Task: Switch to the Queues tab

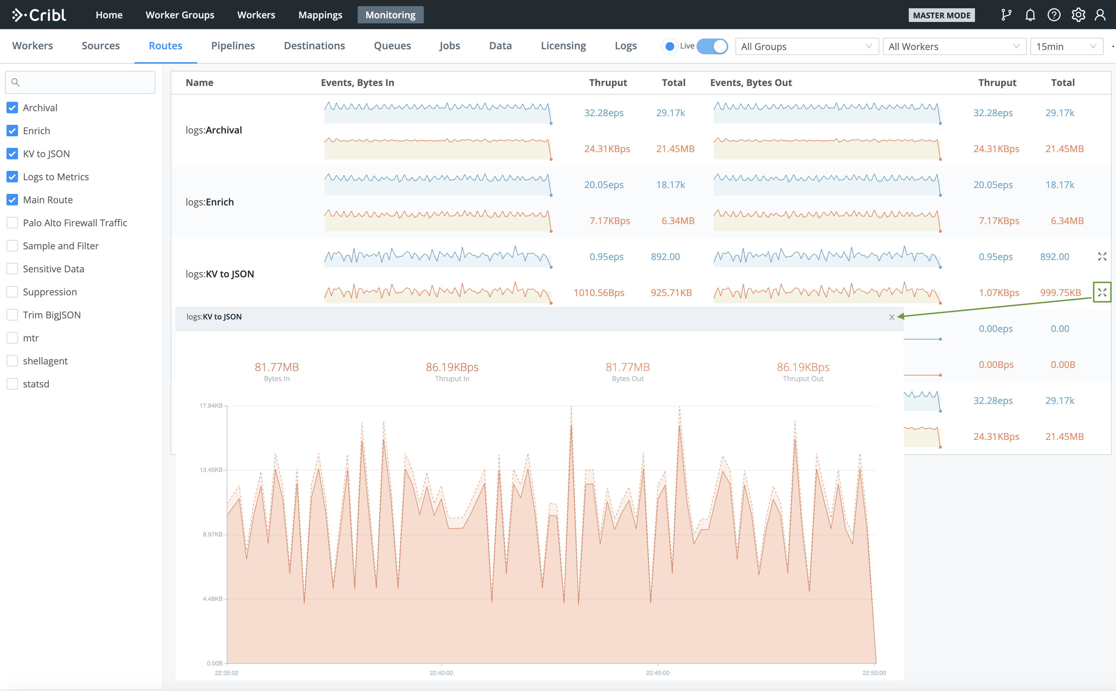Action: pos(393,46)
